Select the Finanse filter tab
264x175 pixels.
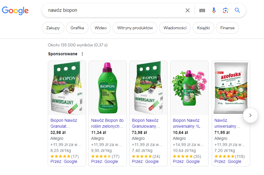click(x=227, y=28)
